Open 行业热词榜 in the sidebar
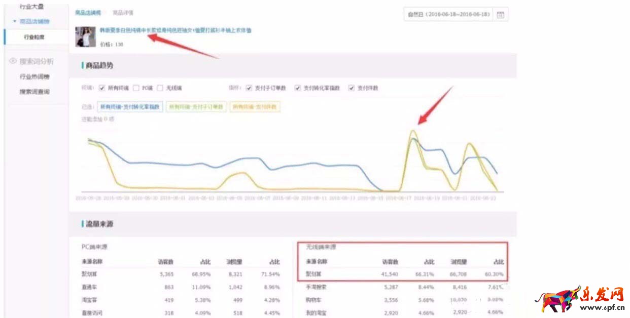Screen dimensions: 630x318 tap(34, 77)
